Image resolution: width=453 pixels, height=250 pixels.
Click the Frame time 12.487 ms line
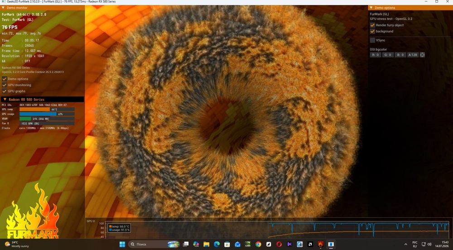pos(21,51)
